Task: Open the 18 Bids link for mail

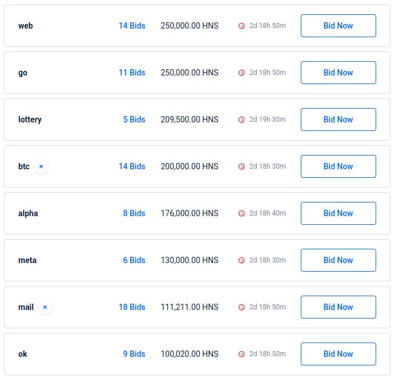Action: 132,307
